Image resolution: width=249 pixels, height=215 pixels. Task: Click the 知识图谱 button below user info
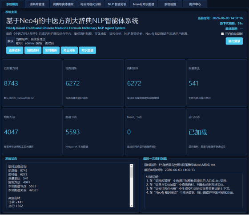(87, 50)
